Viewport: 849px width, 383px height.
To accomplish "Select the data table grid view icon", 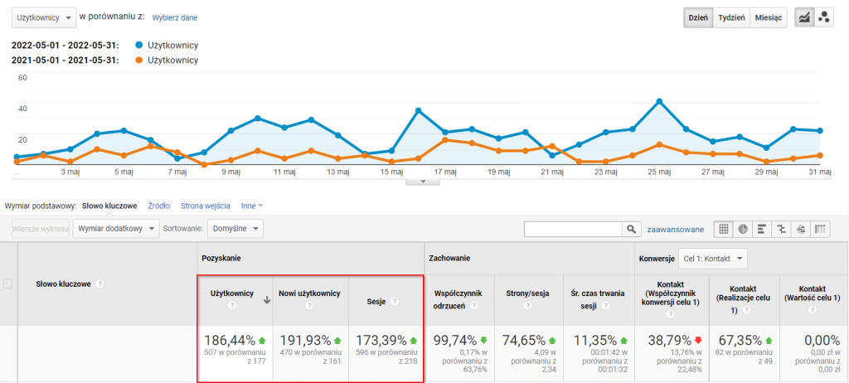I will [724, 229].
